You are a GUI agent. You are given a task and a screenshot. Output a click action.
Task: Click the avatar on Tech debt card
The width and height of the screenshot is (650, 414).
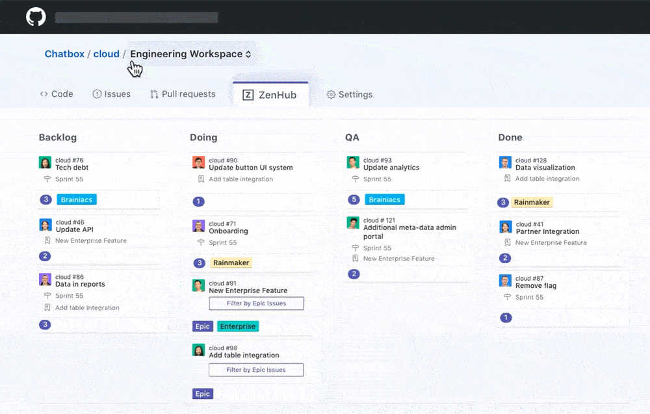(45, 162)
